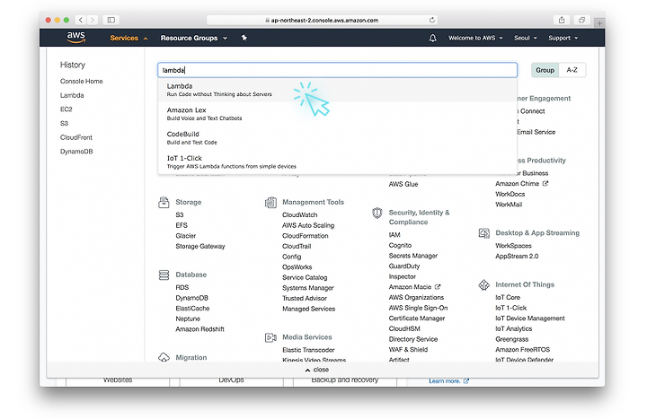Click the Internet Of Things icon

pyautogui.click(x=484, y=284)
